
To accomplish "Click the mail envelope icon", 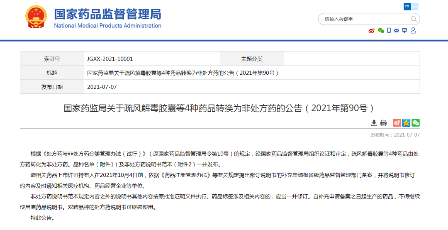I will [396, 31].
